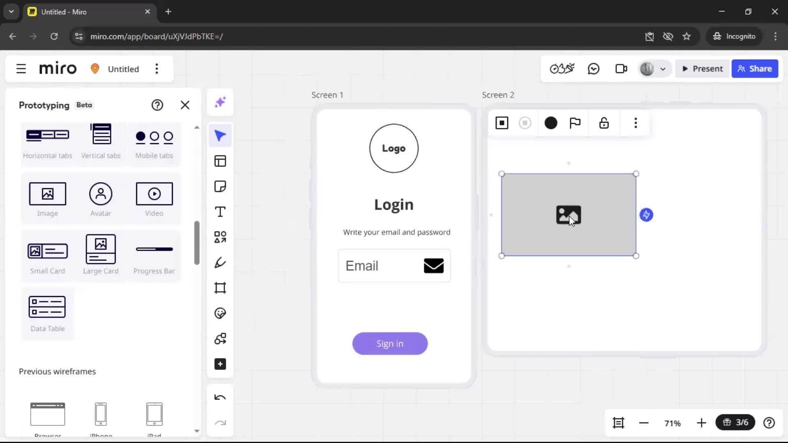This screenshot has width=788, height=443.
Task: Zoom in with plus button
Action: pos(701,423)
